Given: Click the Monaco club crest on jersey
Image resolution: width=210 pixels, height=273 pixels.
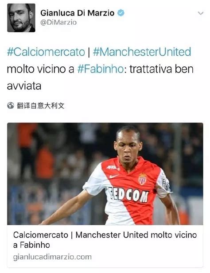Looking at the screenshot, I should 142,179.
